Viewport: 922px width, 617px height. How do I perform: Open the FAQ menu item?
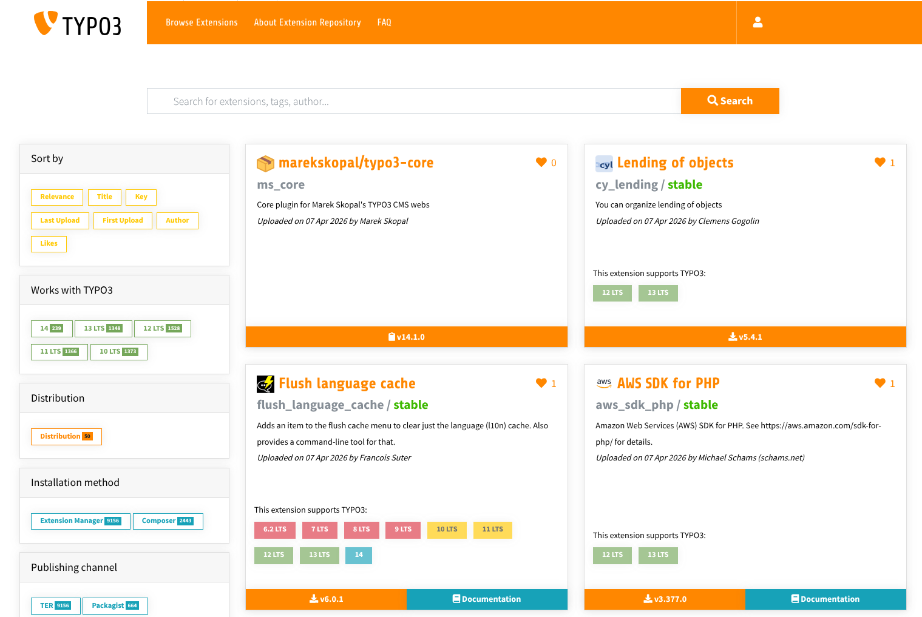[384, 22]
